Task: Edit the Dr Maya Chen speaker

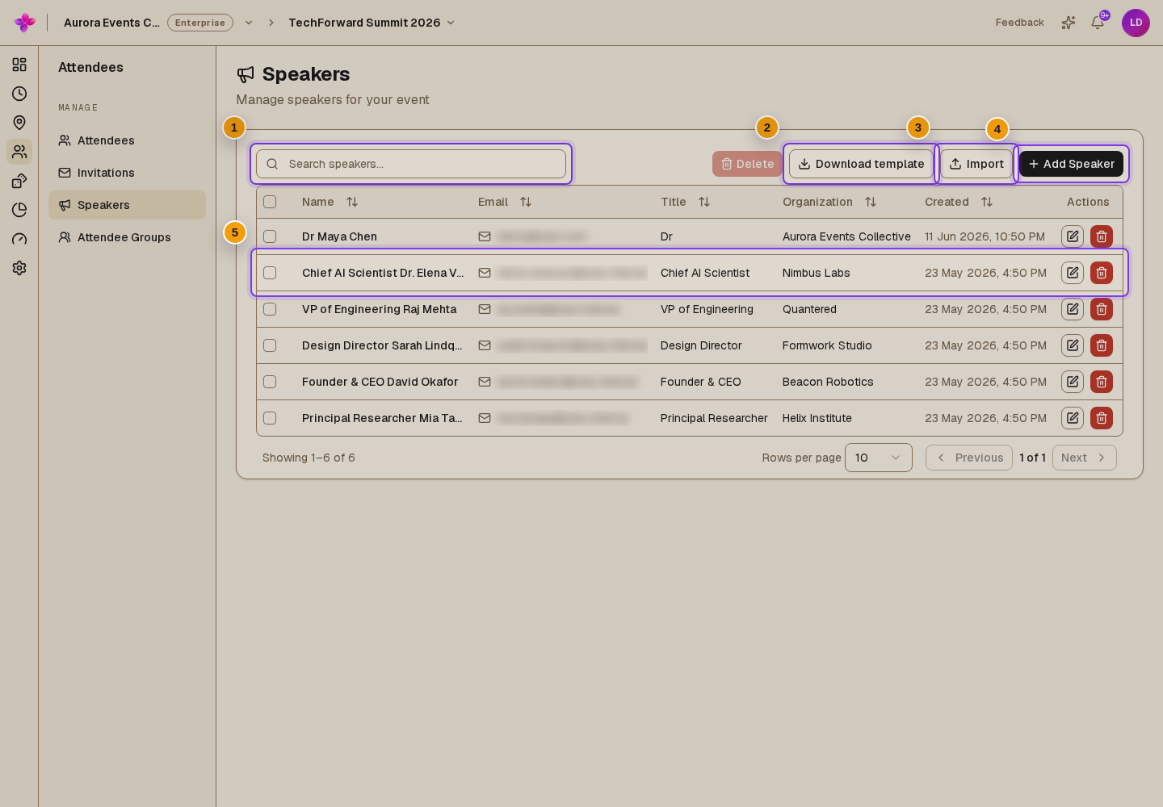Action: pyautogui.click(x=1073, y=236)
